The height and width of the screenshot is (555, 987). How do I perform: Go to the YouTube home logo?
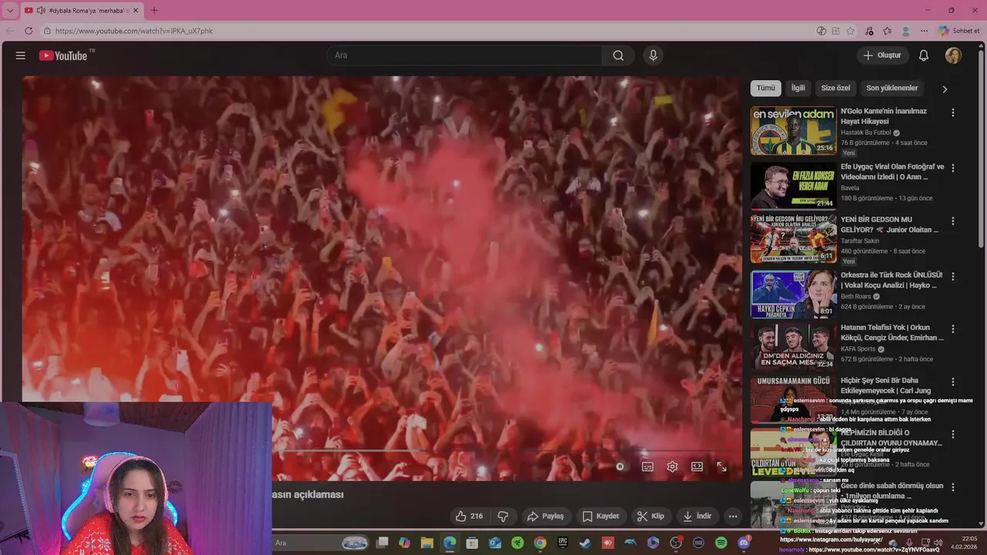pyautogui.click(x=63, y=55)
